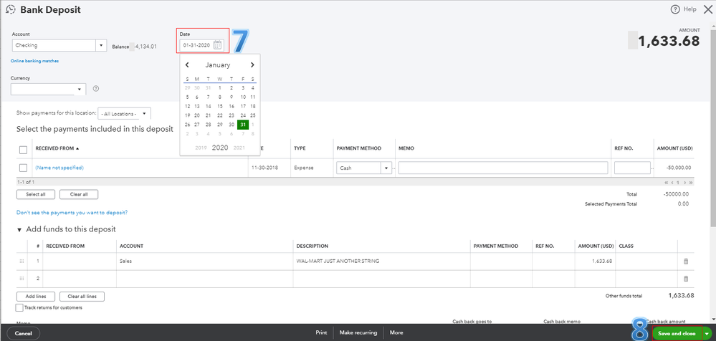Click the Clear all button

79,194
